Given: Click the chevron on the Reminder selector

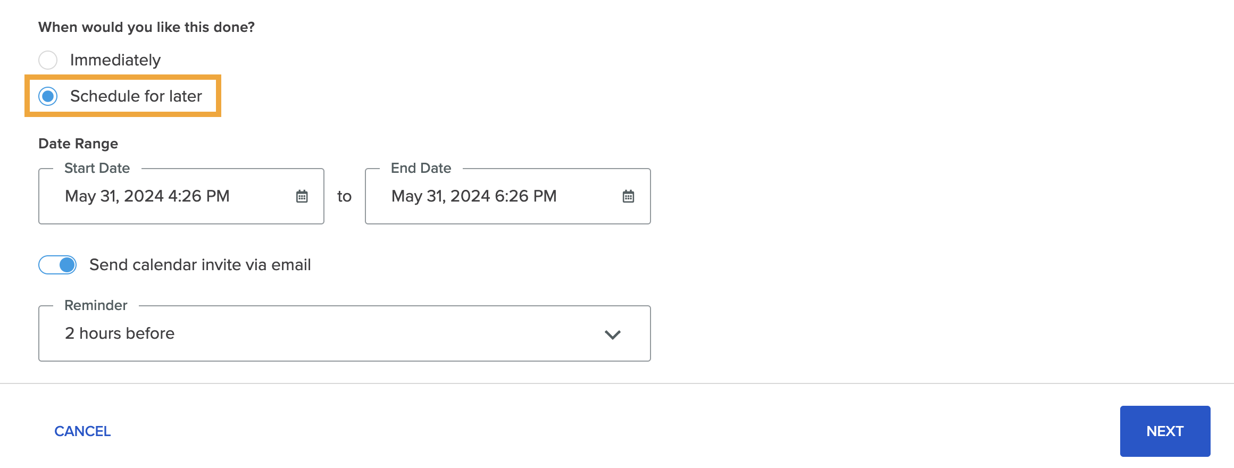Looking at the screenshot, I should 613,333.
